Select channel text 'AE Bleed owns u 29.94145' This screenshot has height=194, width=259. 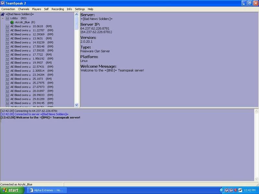coord(28,103)
